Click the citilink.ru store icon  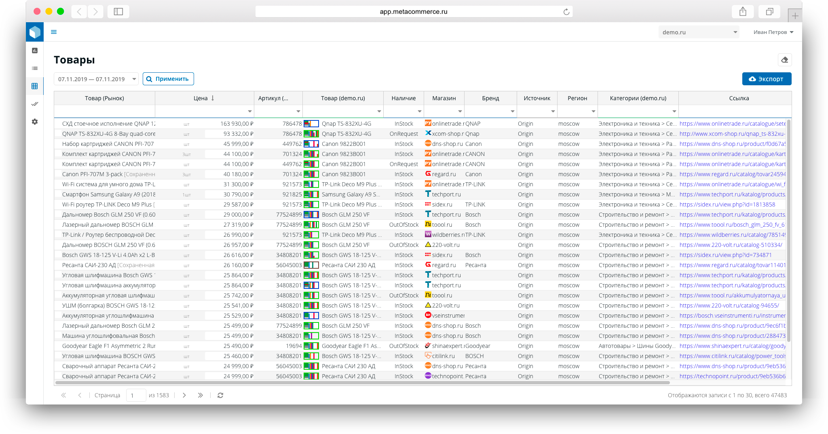(428, 355)
